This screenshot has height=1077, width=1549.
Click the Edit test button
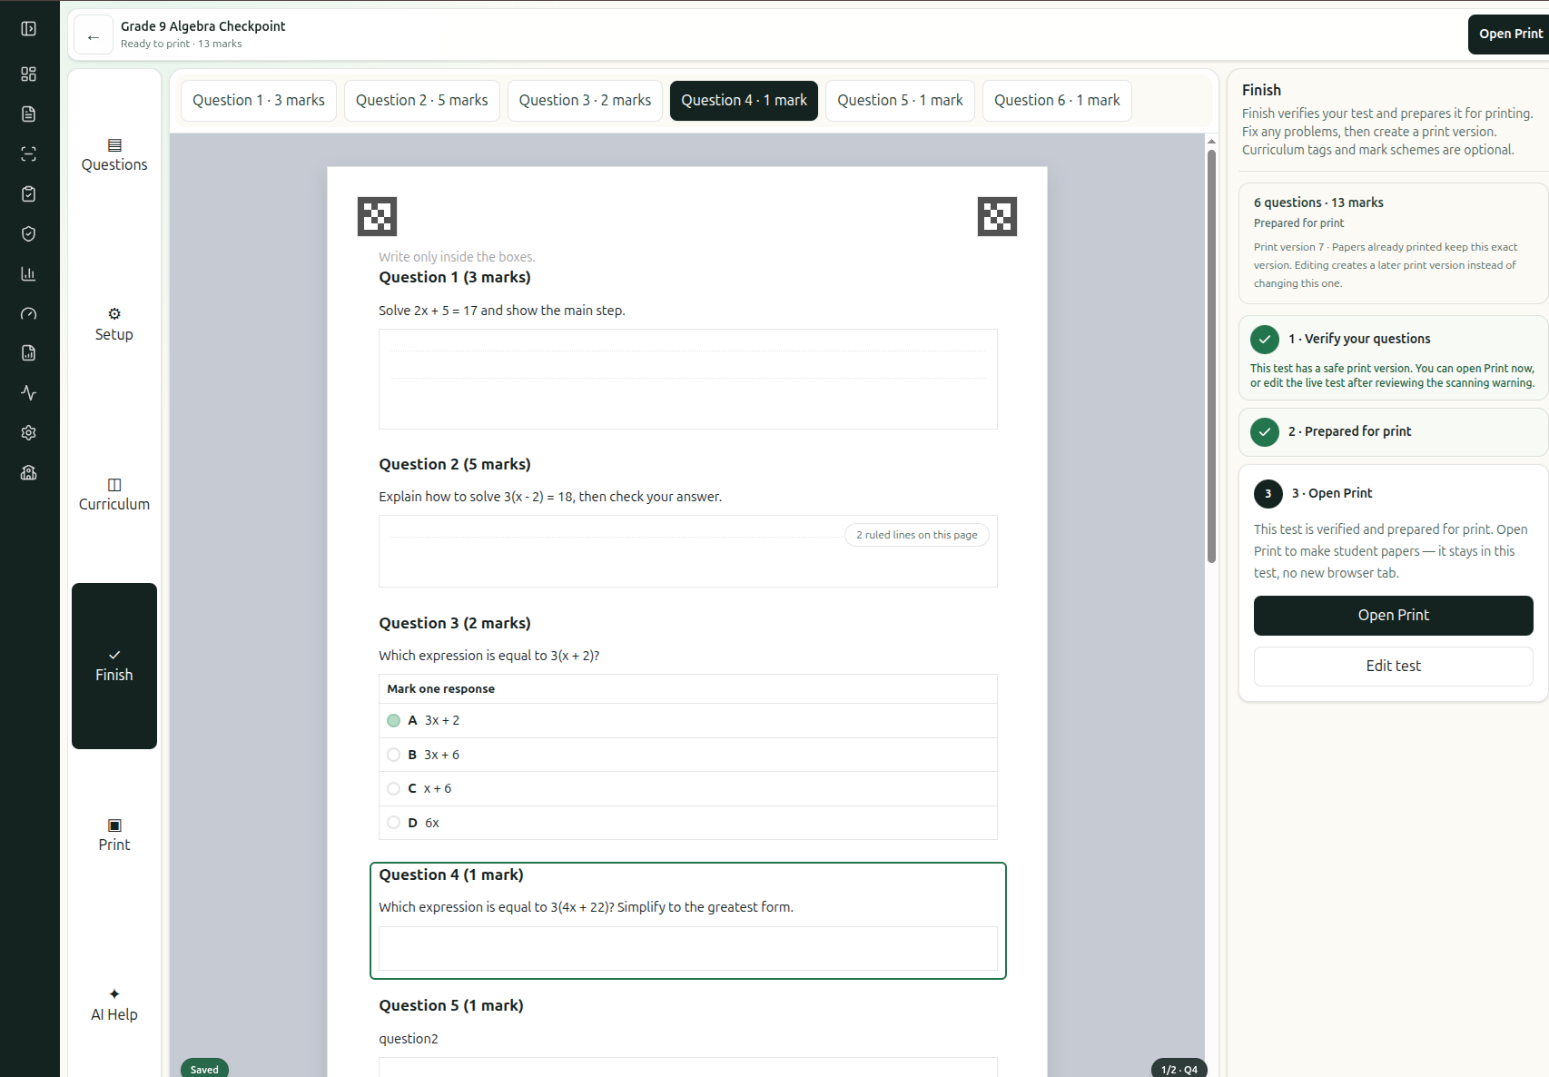[1393, 667]
